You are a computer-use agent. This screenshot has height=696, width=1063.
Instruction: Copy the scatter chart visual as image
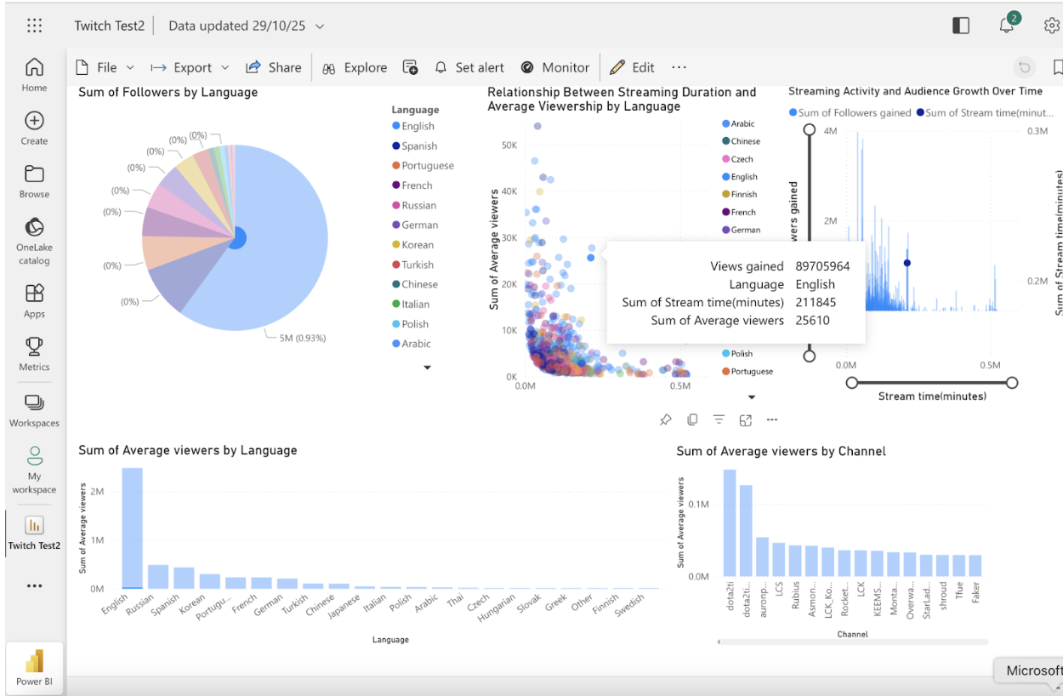tap(692, 419)
